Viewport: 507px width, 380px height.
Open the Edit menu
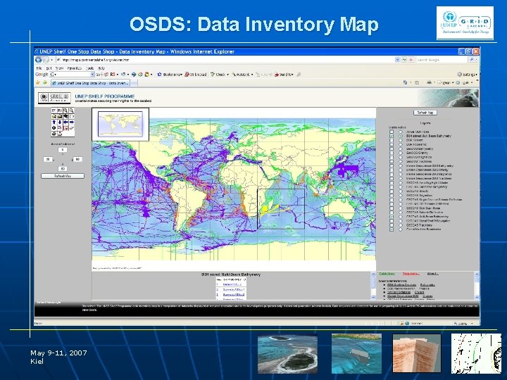point(49,68)
